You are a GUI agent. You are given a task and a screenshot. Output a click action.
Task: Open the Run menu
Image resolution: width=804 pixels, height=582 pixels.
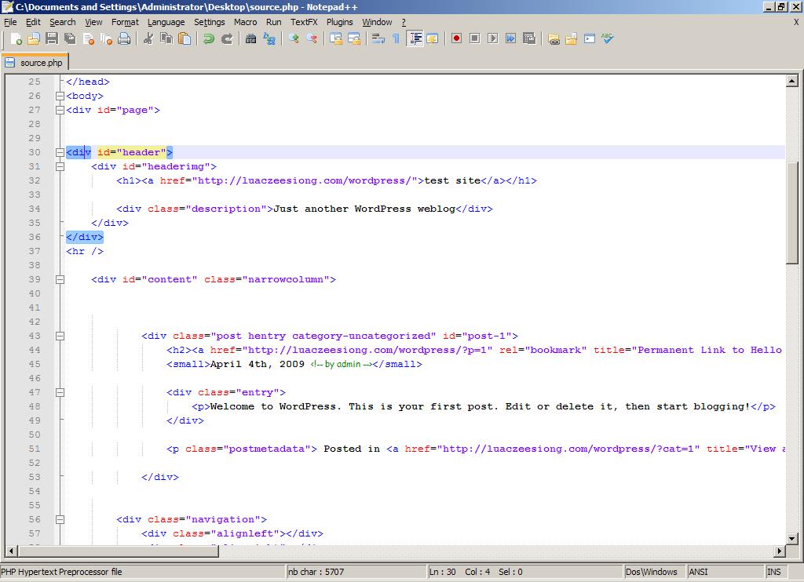coord(273,22)
